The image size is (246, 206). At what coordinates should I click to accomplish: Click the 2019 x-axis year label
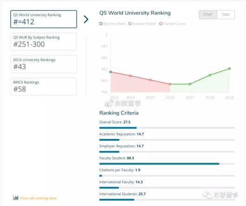click(230, 97)
